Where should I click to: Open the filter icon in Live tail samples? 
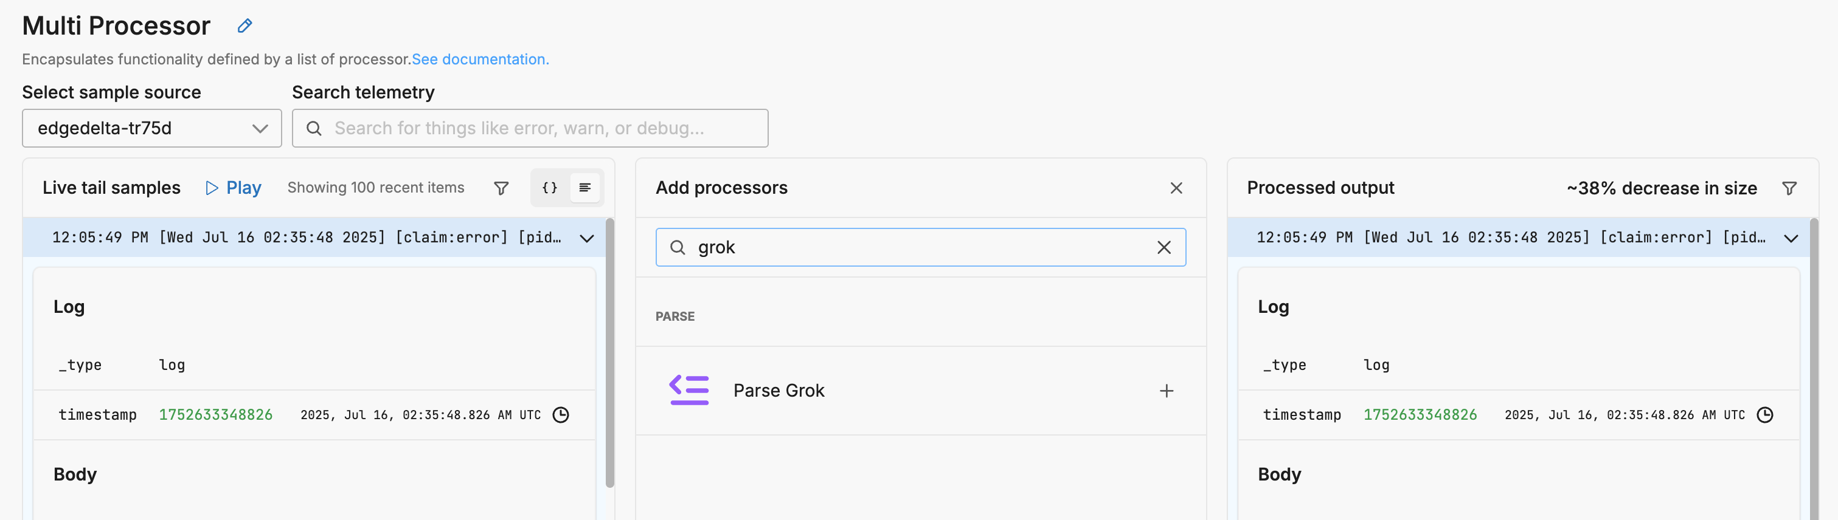coord(502,188)
